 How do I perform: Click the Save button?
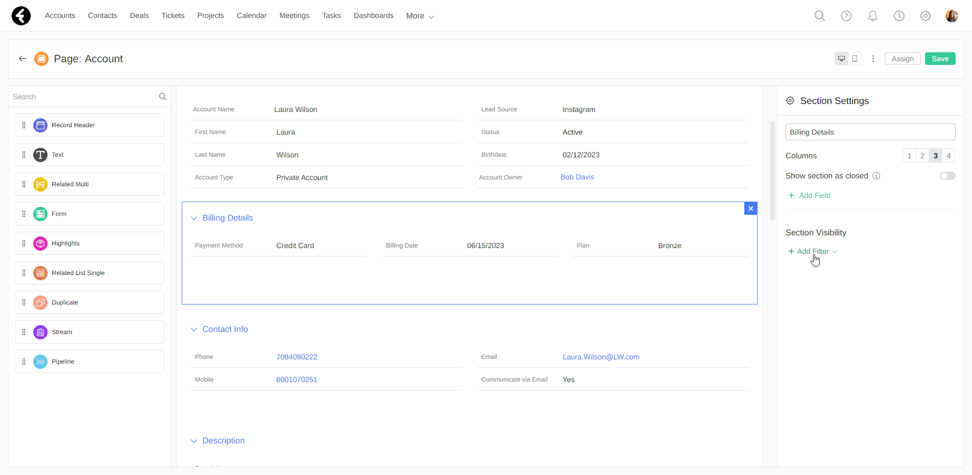tap(940, 59)
